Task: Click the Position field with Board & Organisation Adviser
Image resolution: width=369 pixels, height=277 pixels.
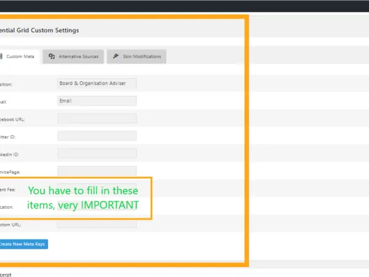Action: tap(97, 83)
